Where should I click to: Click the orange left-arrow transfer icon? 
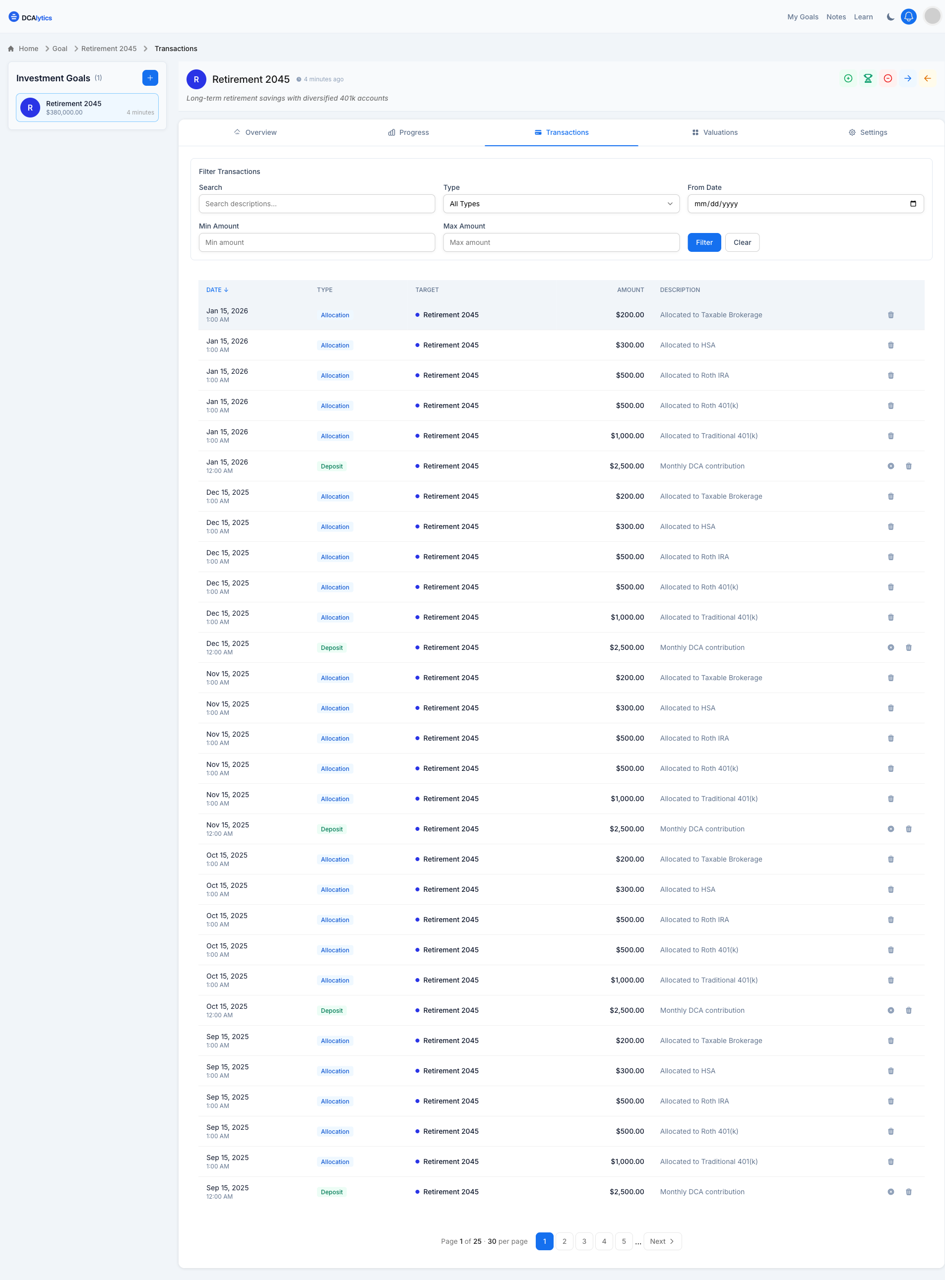927,78
